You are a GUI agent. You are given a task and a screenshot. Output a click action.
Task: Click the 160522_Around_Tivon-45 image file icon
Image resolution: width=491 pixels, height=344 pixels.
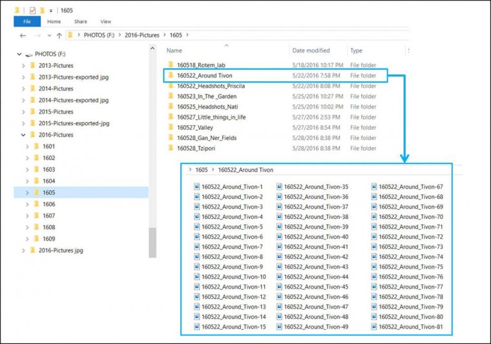(279, 287)
